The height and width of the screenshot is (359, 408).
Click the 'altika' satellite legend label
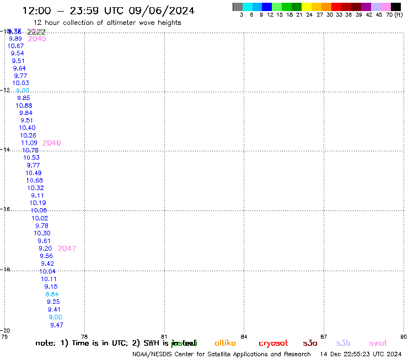225,343
